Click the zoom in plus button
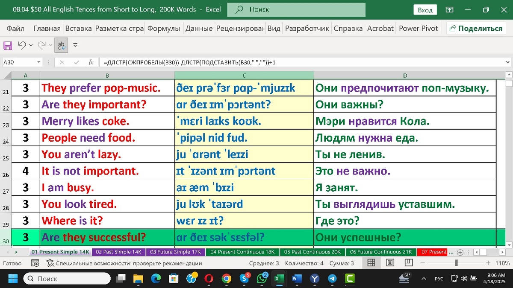The height and width of the screenshot is (288, 513). coord(488,263)
